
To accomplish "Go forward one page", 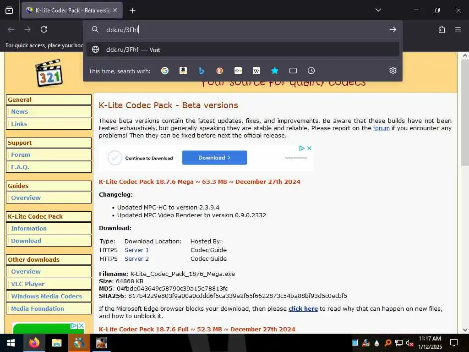I will point(27,29).
